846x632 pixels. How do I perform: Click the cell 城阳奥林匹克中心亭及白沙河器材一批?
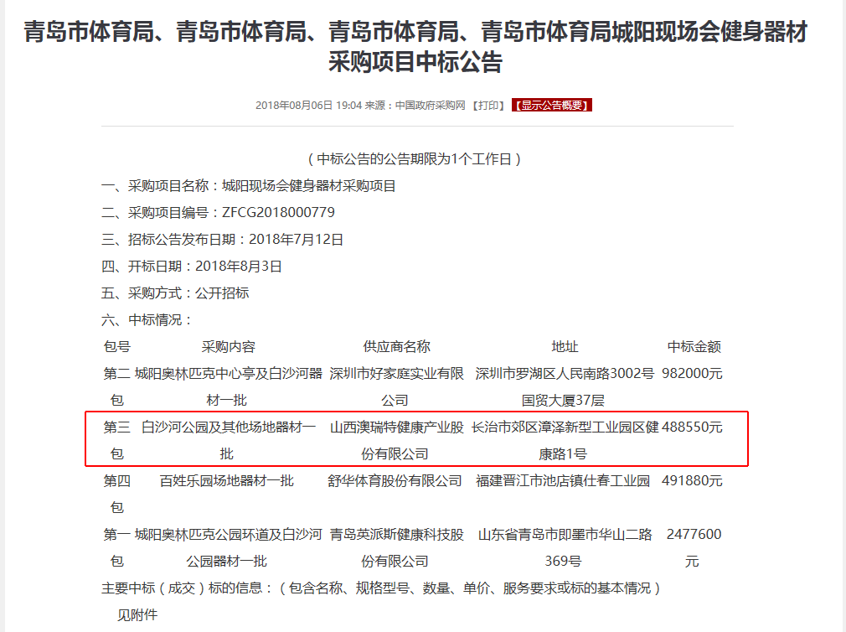click(228, 387)
